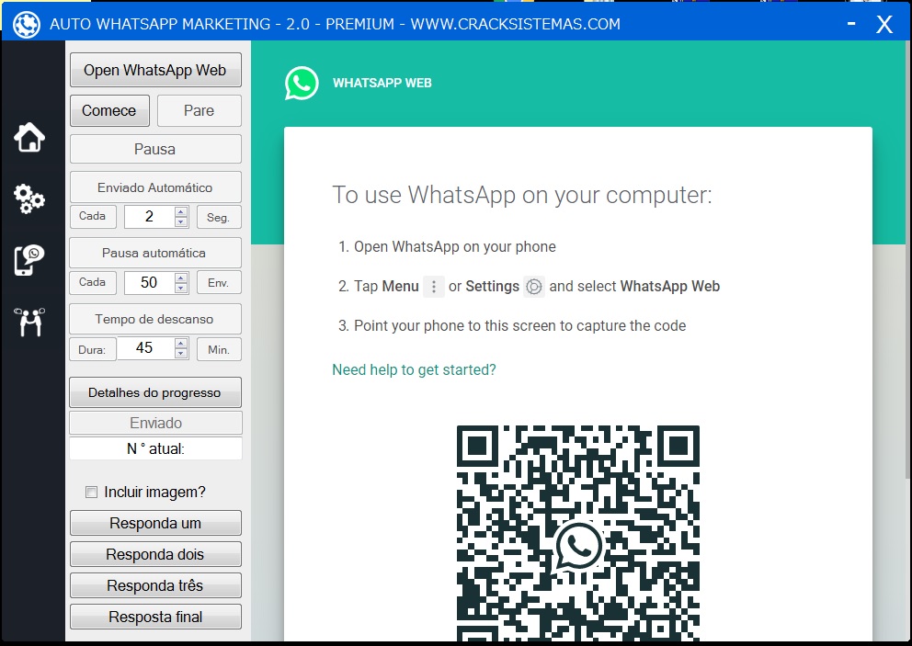This screenshot has width=912, height=646.
Task: Increase the Tempo de descanso minutes
Action: pos(181,344)
